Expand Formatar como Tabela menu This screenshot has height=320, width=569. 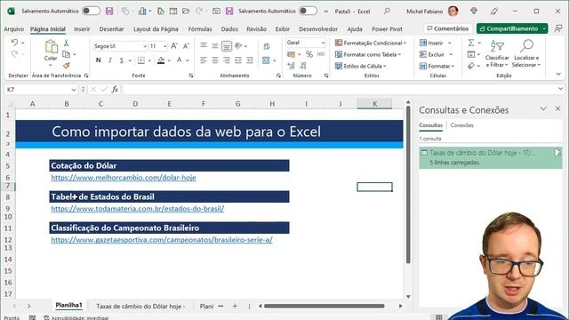pos(368,54)
